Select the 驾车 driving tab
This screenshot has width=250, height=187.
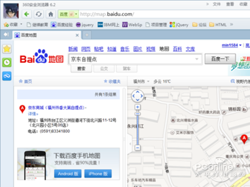pyautogui.click(x=126, y=69)
